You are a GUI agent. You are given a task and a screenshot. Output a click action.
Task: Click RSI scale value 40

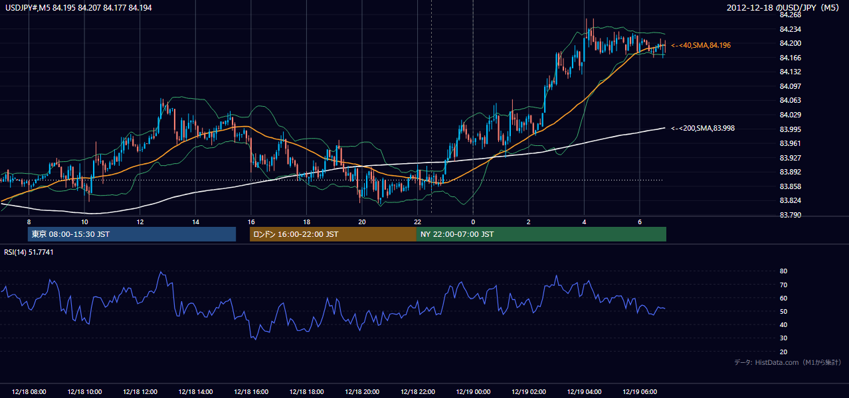pos(783,325)
